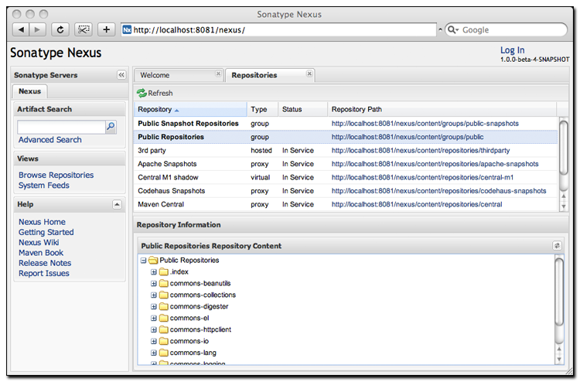The width and height of the screenshot is (580, 382).
Task: Click the repository list vertical scrollbar
Action: (x=563, y=147)
